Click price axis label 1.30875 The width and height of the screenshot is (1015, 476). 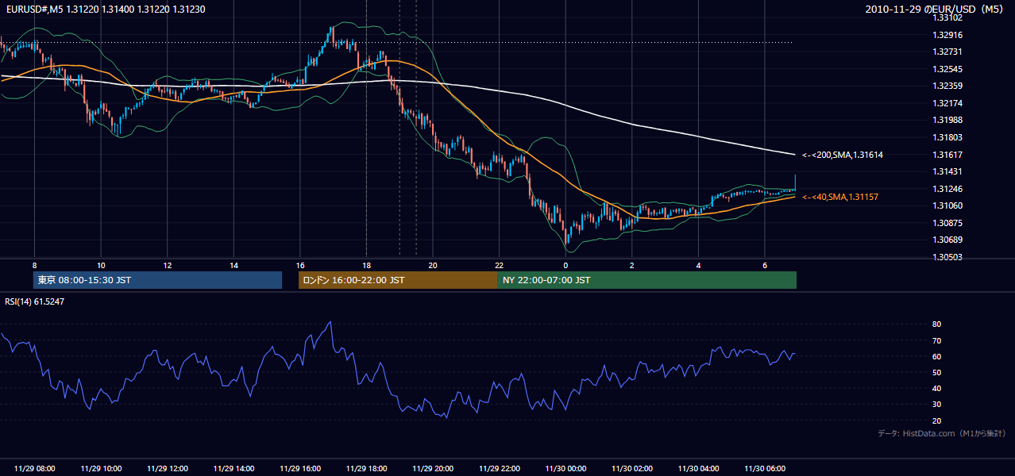click(x=947, y=223)
